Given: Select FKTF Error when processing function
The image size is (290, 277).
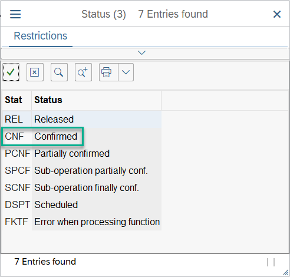Looking at the screenshot, I should tap(82, 222).
